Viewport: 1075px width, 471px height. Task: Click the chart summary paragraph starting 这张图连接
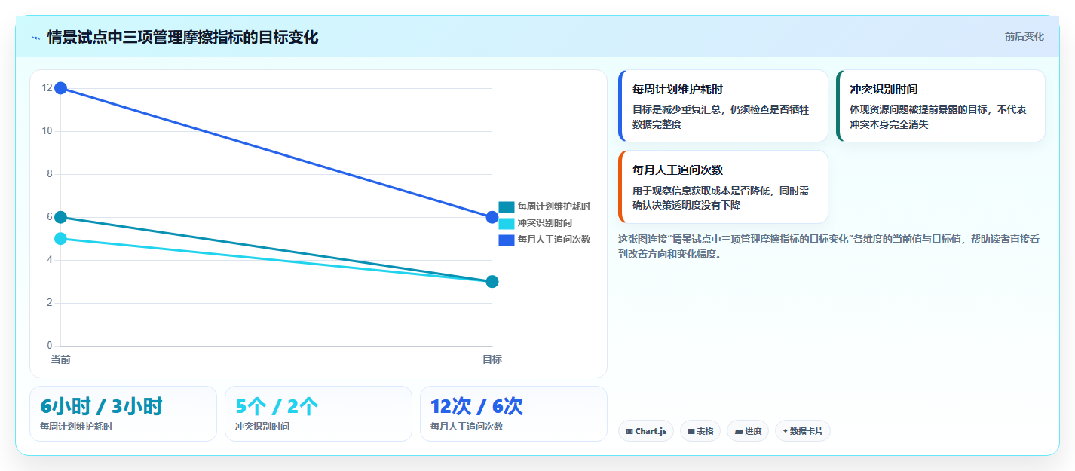829,246
